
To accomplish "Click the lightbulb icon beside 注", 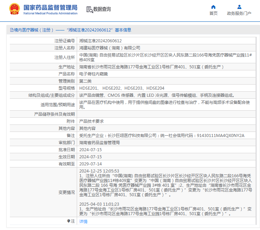I will pos(69,221).
